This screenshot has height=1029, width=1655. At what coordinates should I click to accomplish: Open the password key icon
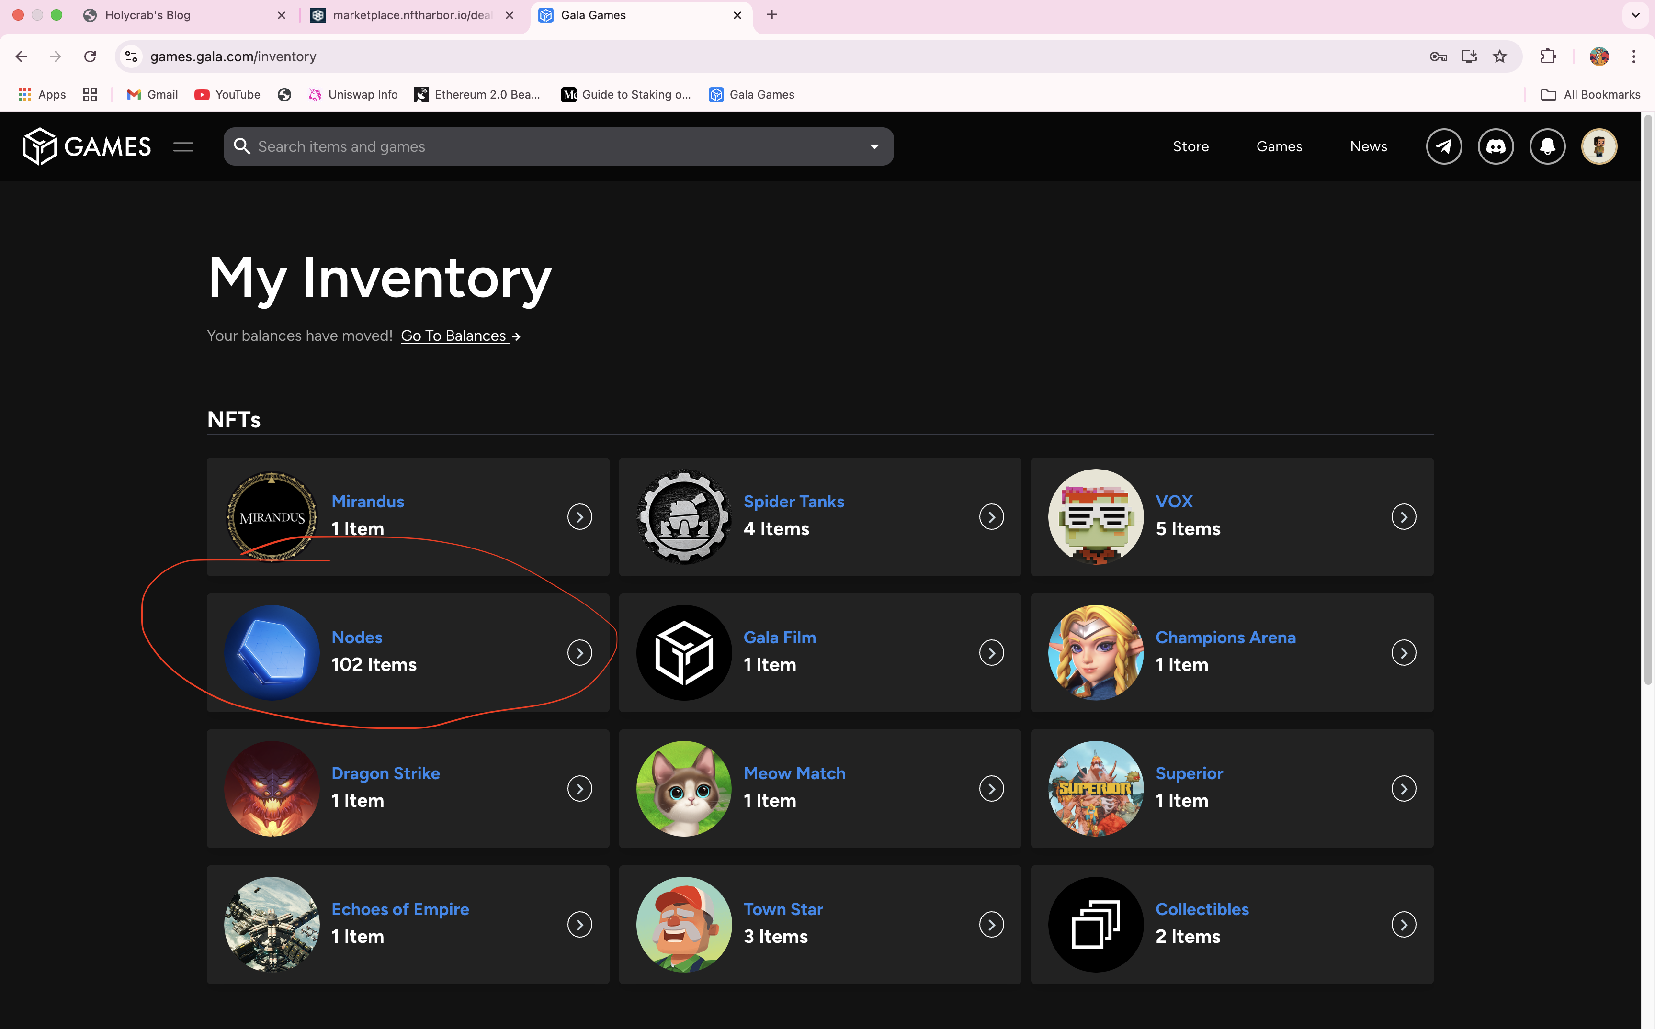click(1438, 56)
